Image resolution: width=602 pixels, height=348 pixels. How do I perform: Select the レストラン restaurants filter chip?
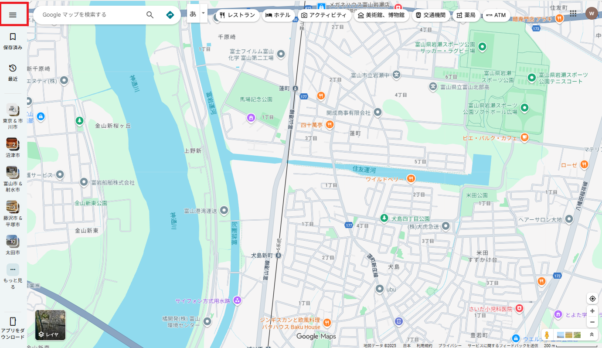pos(237,15)
